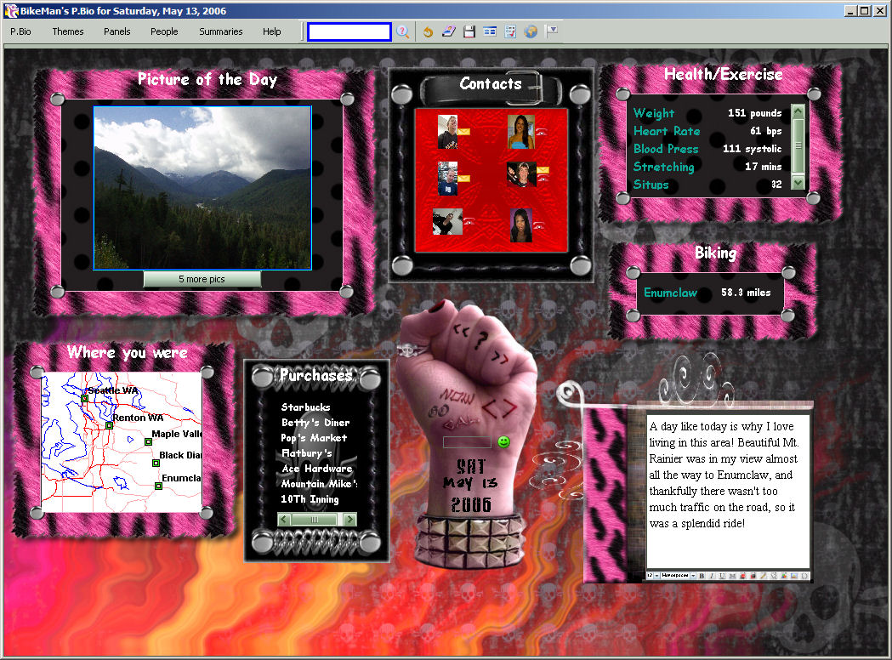This screenshot has height=660, width=892.
Task: Click the toolbar search input field
Action: 349,32
